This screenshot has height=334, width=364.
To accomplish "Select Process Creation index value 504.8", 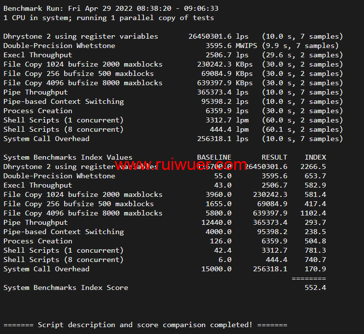I will [315, 241].
